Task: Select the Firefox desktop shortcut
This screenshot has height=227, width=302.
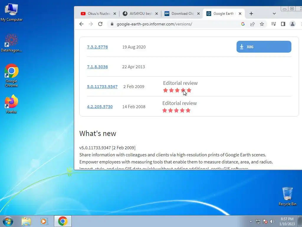Action: tap(12, 104)
